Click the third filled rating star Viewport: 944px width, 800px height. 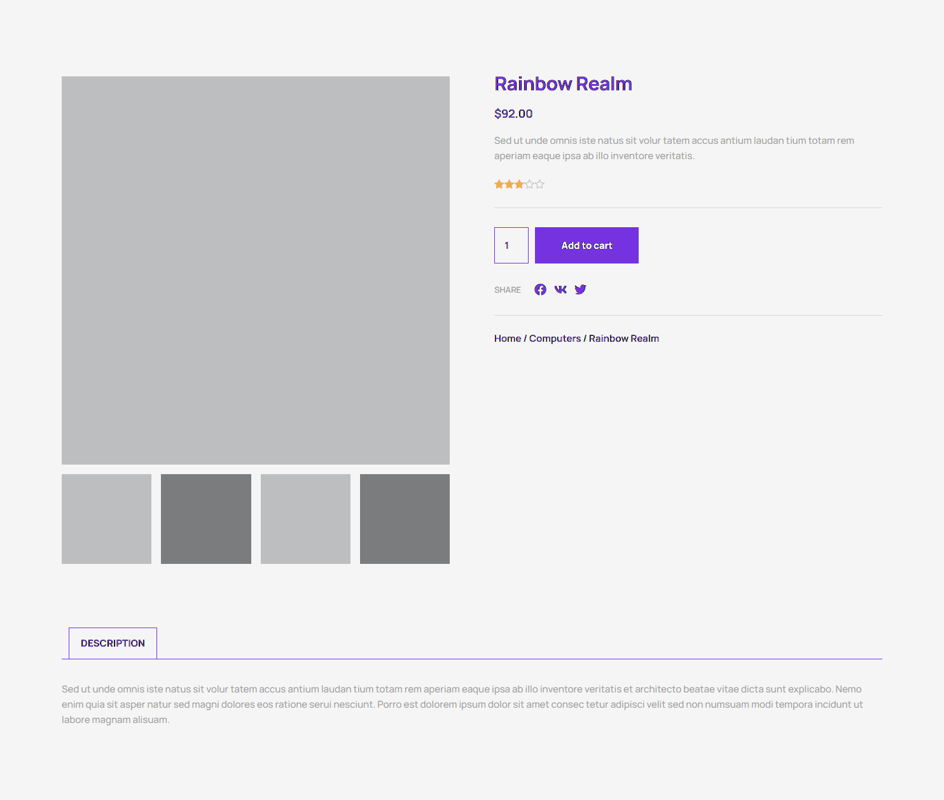520,185
